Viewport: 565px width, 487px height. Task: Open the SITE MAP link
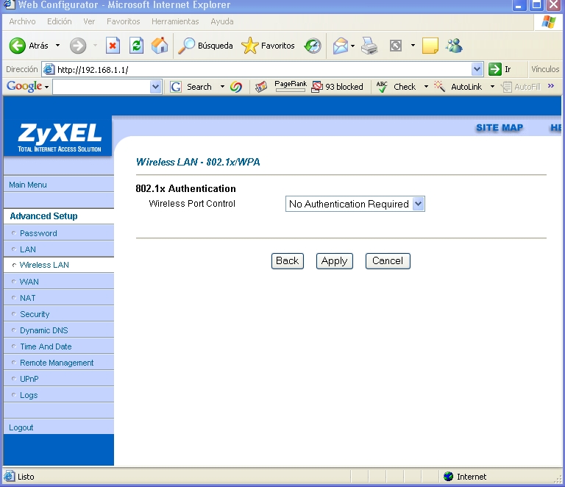click(x=500, y=127)
